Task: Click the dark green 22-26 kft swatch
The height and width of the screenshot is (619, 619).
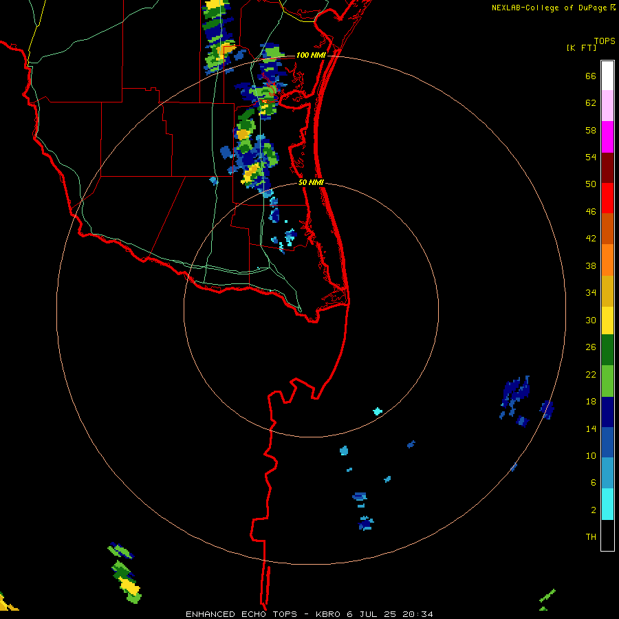Action: [607, 350]
